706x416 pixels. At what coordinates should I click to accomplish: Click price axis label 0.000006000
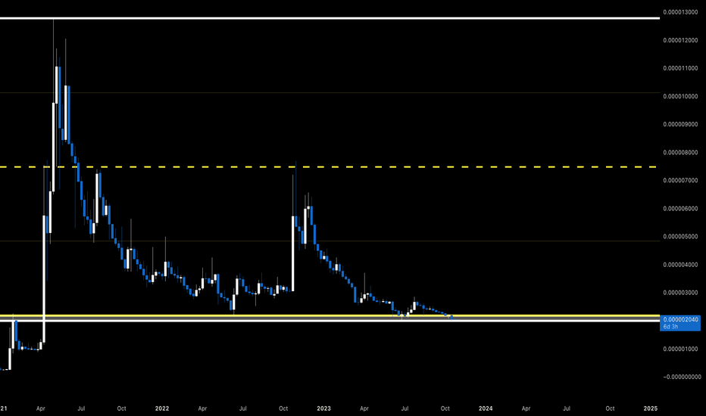click(680, 209)
